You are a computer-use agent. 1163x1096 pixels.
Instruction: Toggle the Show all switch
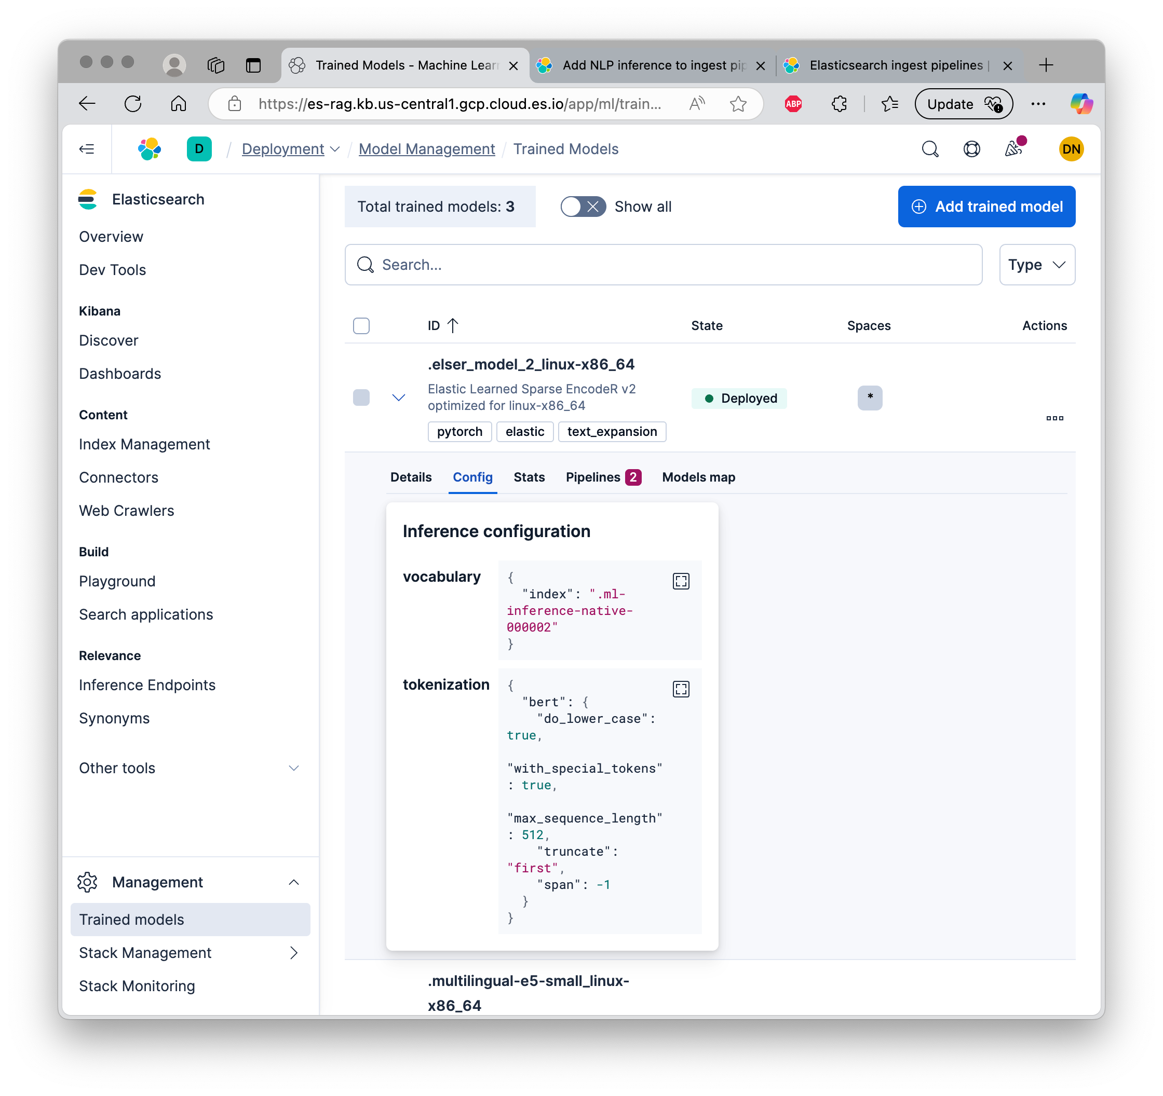pos(583,207)
